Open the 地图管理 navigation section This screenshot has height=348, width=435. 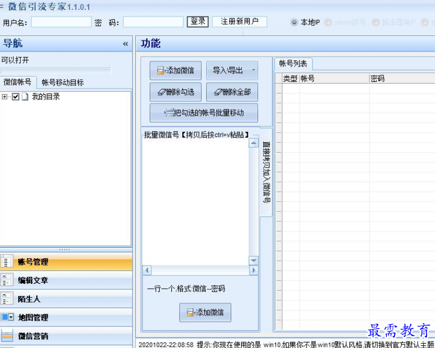66,317
